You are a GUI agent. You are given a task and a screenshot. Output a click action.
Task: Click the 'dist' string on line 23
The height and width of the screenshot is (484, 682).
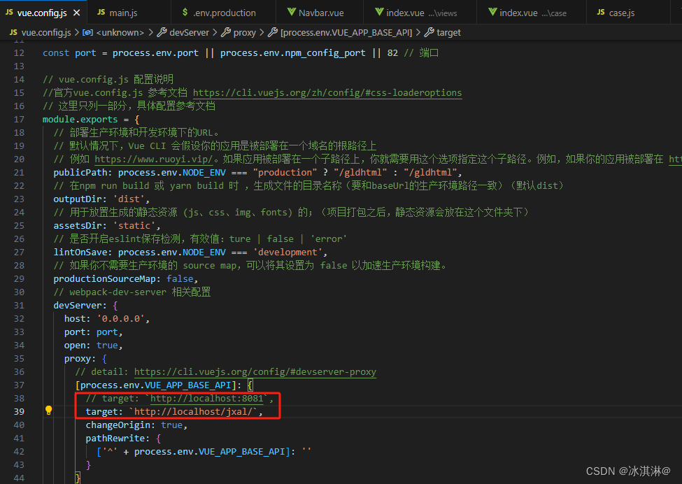[x=129, y=199]
